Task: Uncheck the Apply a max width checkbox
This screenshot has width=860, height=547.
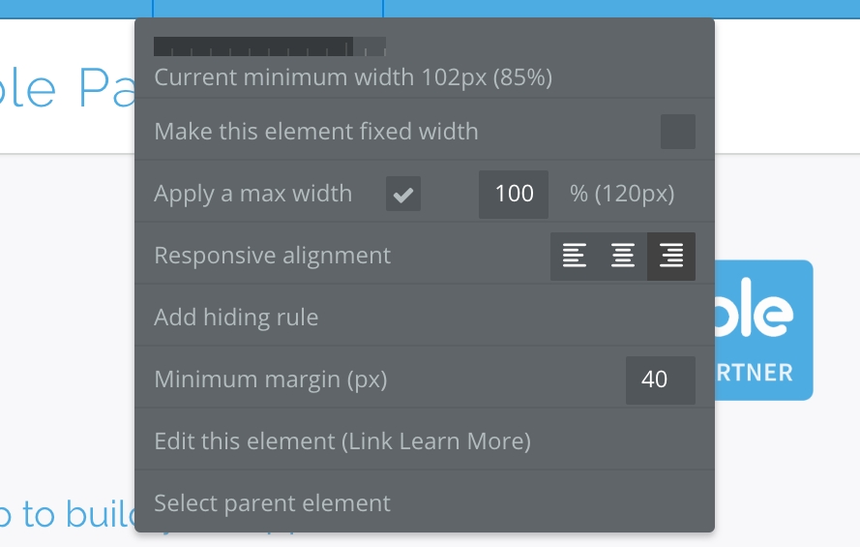Action: point(403,195)
